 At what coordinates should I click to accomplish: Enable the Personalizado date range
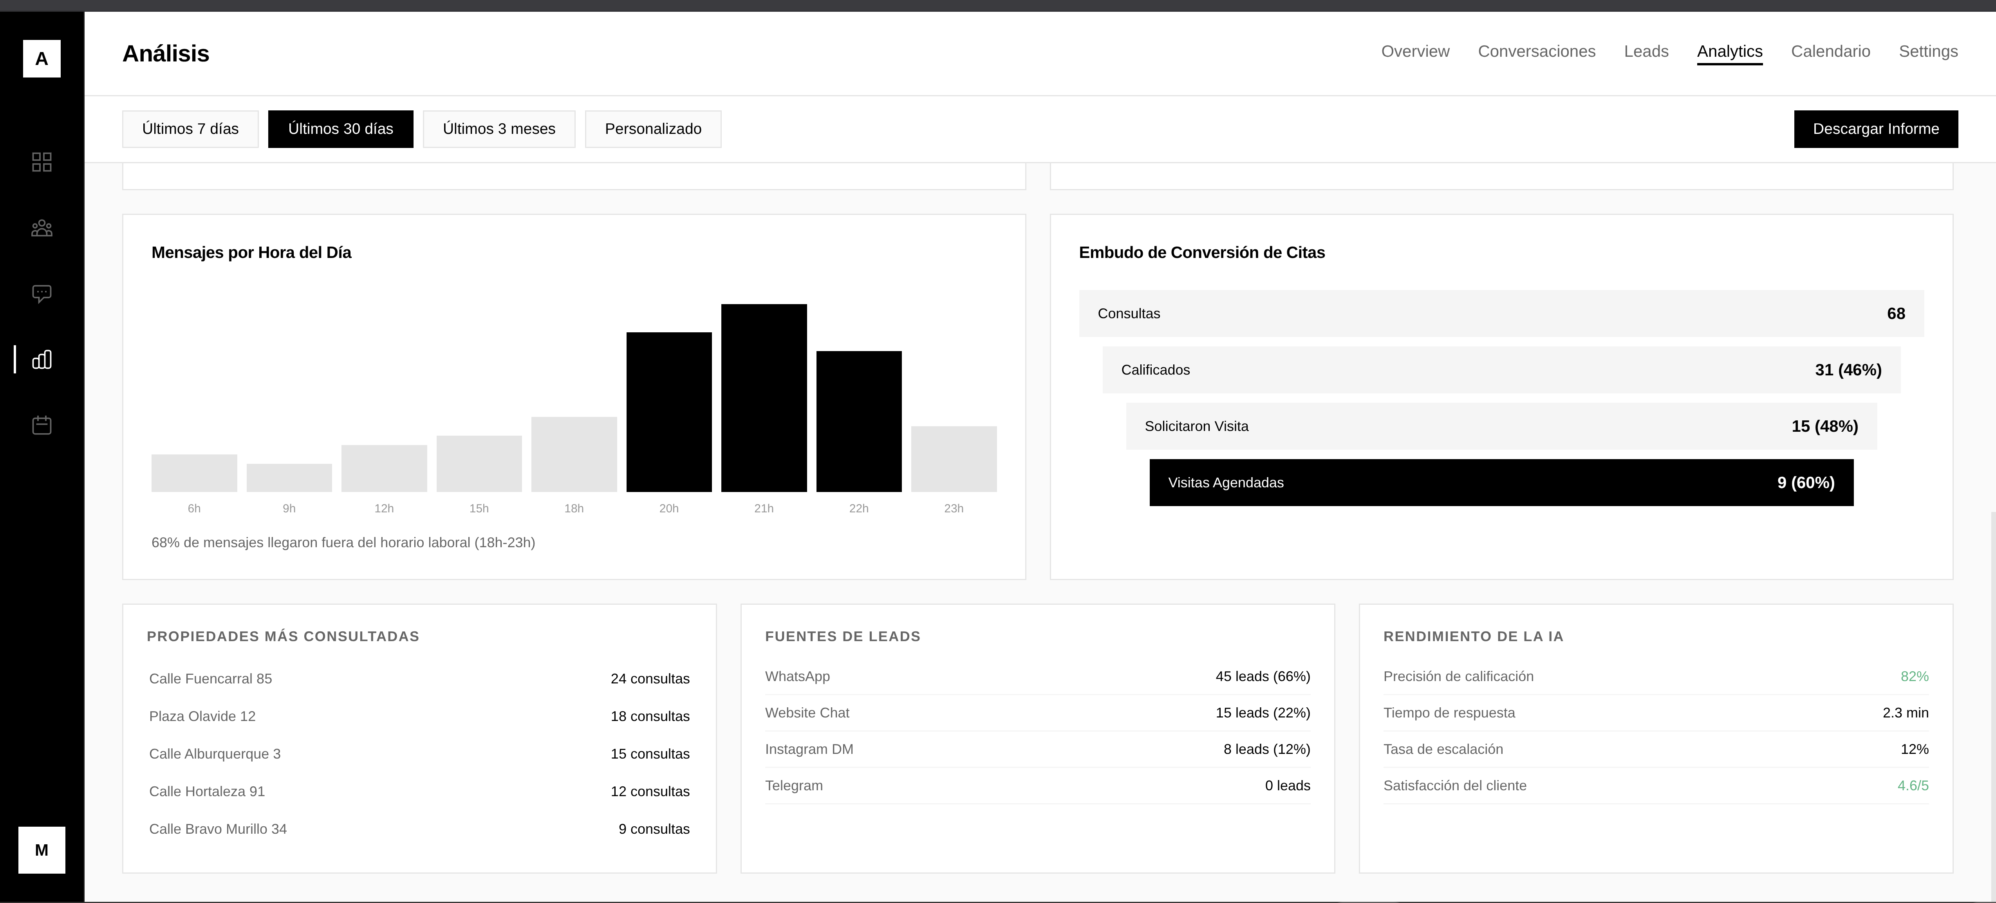652,128
